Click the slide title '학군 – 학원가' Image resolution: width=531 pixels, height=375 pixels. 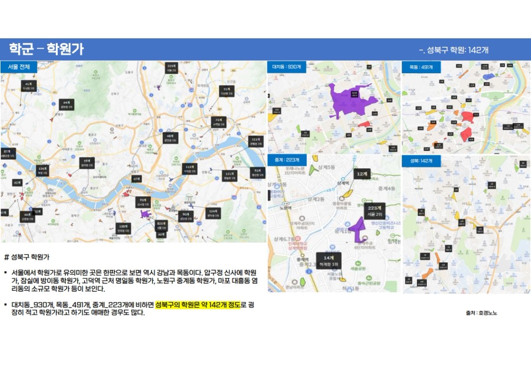click(x=46, y=49)
